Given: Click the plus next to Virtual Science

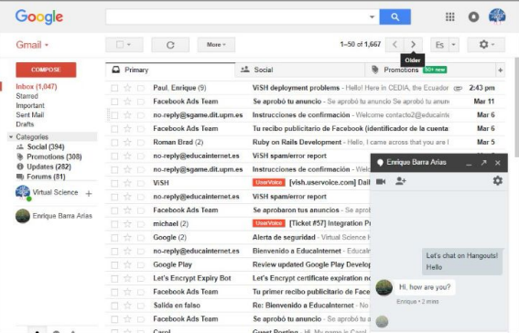Looking at the screenshot, I should (89, 193).
